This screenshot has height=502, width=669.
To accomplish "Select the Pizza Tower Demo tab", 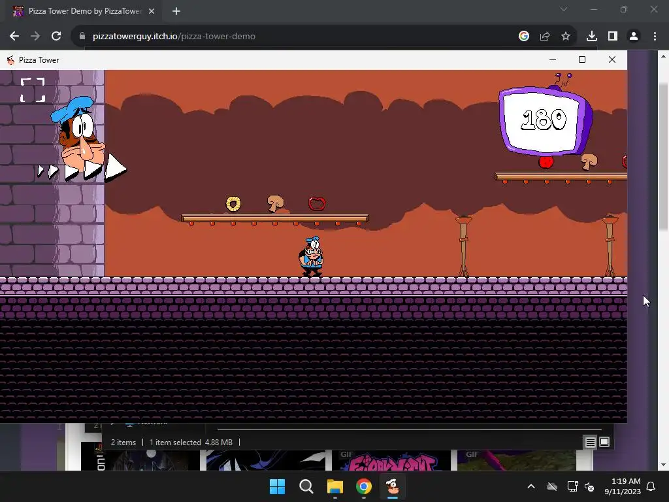I will 84,11.
